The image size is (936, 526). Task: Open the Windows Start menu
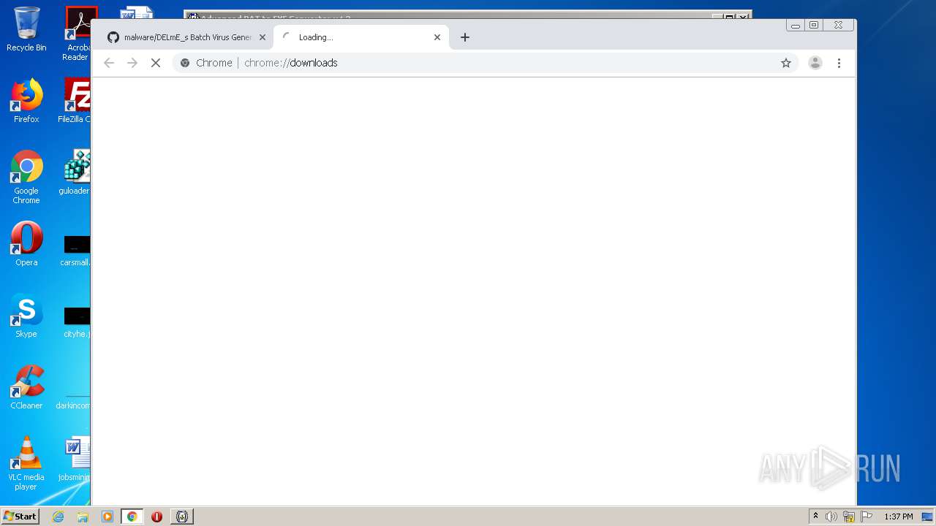coord(20,517)
